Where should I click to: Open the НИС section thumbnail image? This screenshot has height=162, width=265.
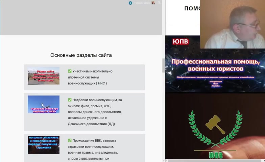tap(44, 76)
